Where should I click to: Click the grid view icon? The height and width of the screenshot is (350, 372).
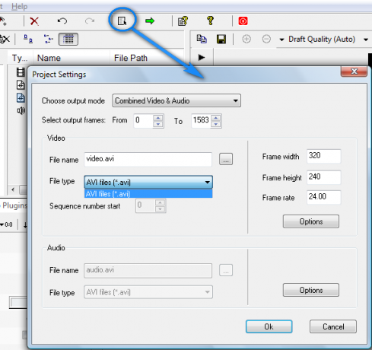click(x=68, y=40)
